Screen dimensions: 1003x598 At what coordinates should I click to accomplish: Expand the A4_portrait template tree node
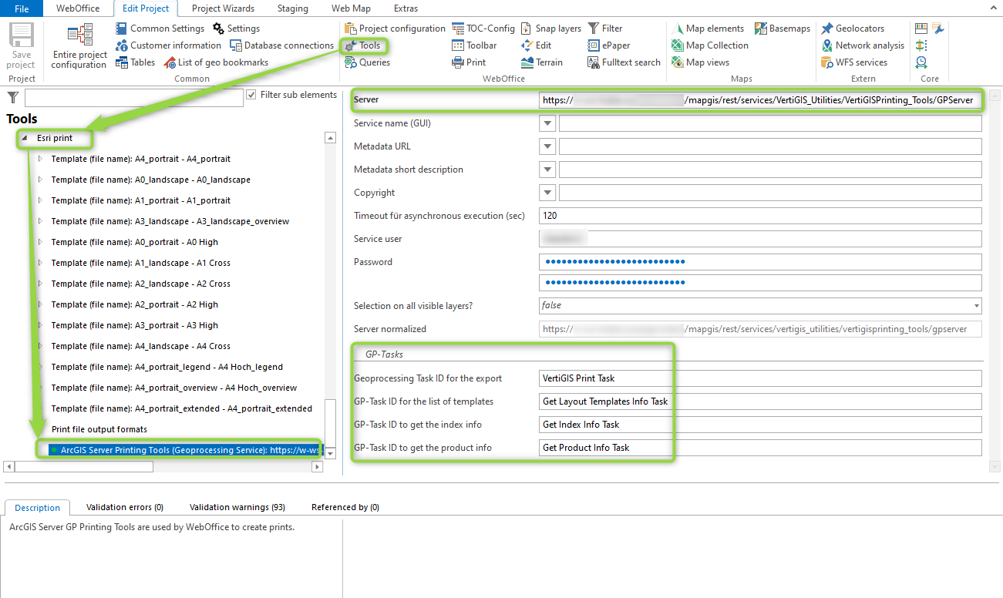(x=40, y=159)
